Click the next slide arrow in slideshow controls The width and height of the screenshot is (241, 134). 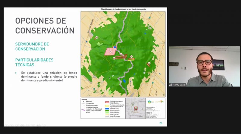11,125
